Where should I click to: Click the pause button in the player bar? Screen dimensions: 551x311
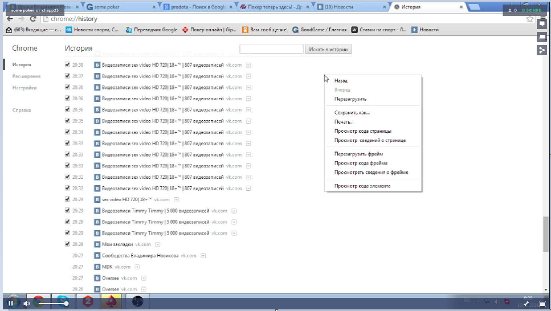click(x=11, y=303)
